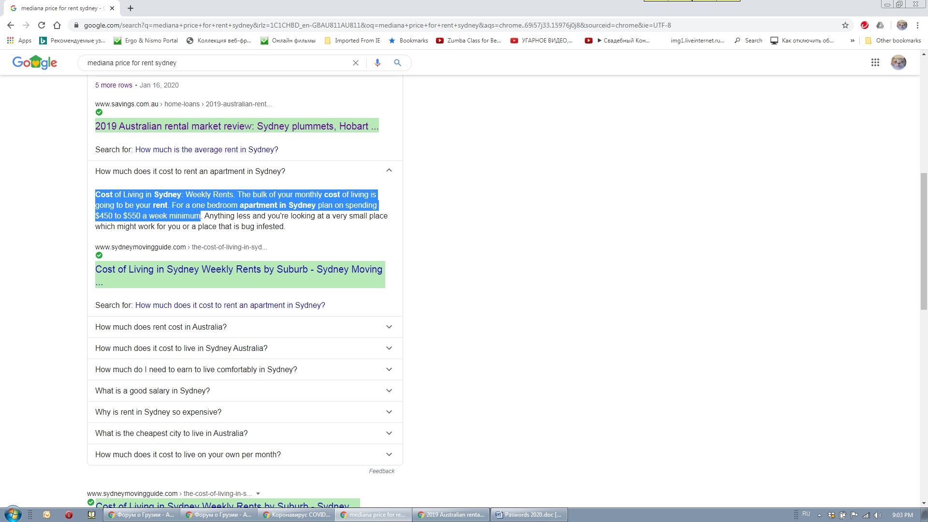Open a new browser tab

tap(130, 8)
